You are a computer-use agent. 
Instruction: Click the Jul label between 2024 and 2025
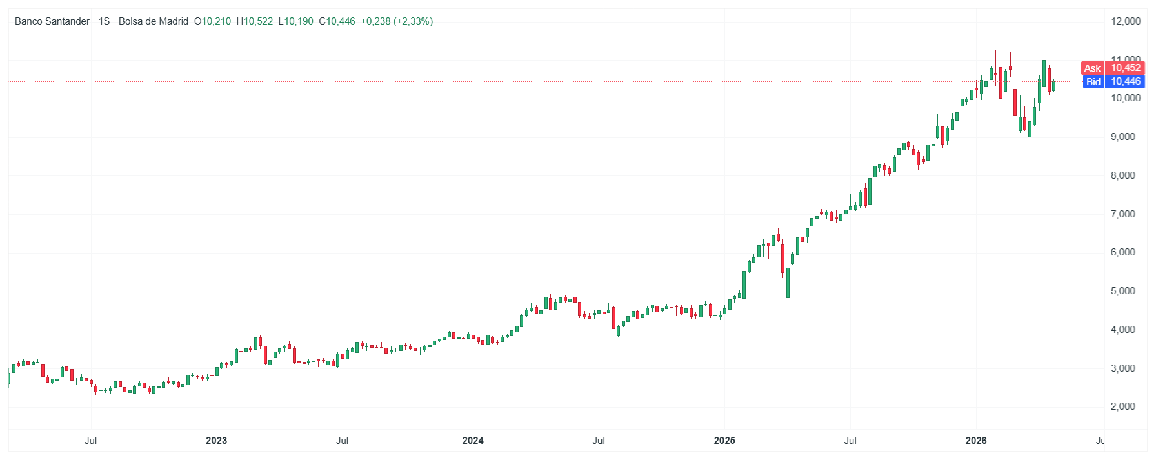(599, 441)
